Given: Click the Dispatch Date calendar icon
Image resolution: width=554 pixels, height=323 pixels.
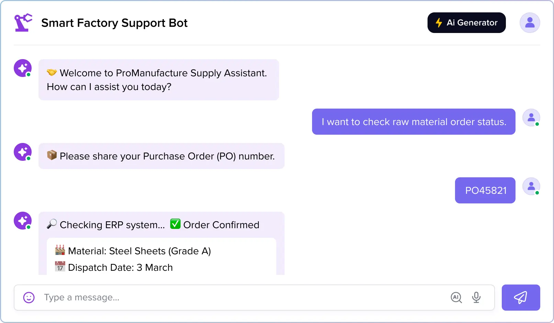Looking at the screenshot, I should [60, 267].
